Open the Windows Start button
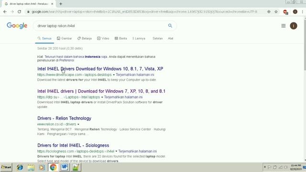 pyautogui.click(x=6, y=167)
